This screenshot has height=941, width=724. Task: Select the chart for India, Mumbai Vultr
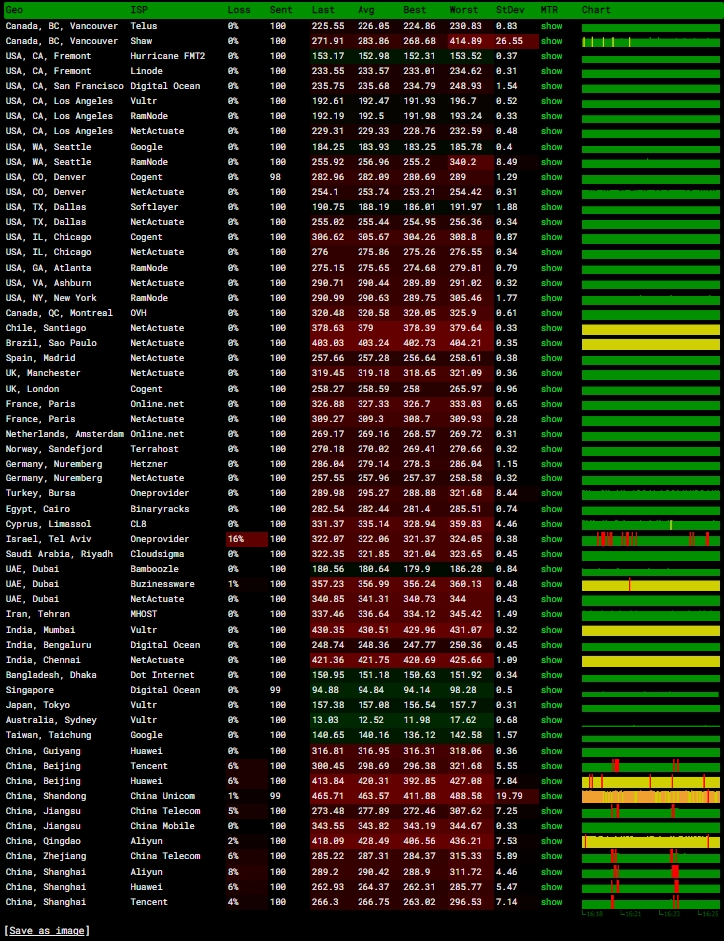coord(650,630)
